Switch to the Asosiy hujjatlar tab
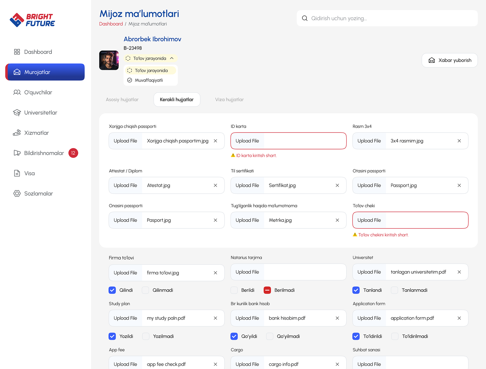Image resolution: width=486 pixels, height=369 pixels. click(x=122, y=100)
